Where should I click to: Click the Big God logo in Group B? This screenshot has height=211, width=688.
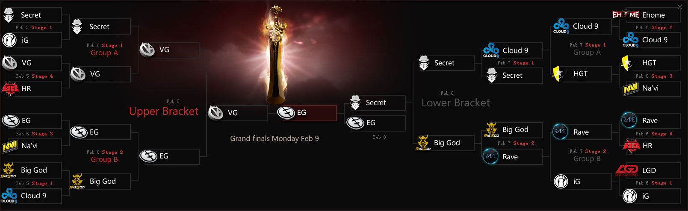pyautogui.click(x=77, y=181)
